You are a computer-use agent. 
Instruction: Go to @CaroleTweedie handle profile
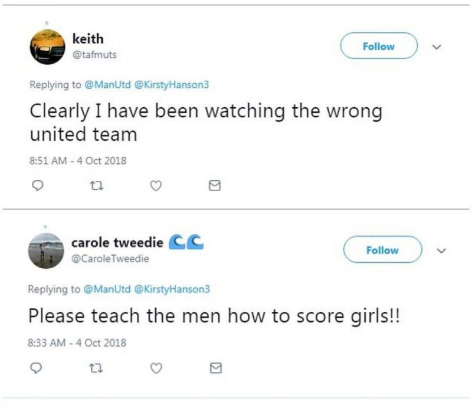pyautogui.click(x=110, y=258)
